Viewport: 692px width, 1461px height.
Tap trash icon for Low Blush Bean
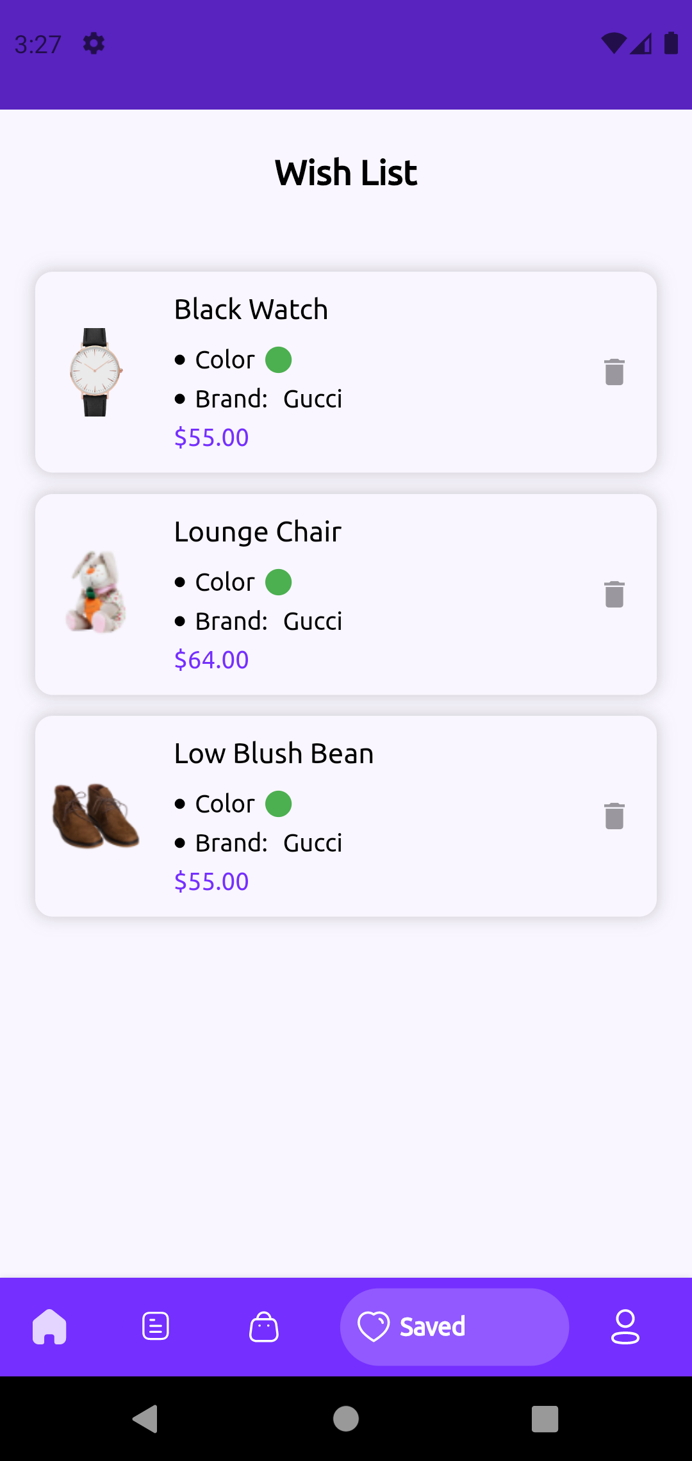(x=614, y=816)
